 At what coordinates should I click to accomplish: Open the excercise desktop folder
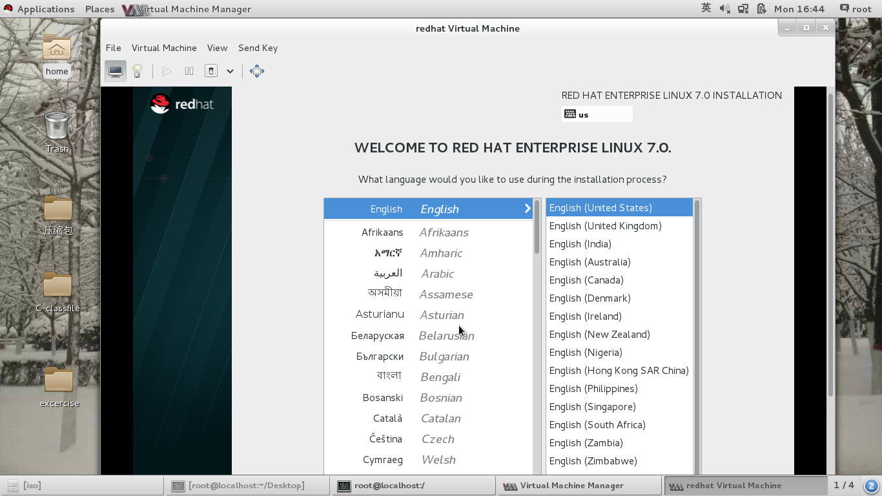pyautogui.click(x=59, y=387)
